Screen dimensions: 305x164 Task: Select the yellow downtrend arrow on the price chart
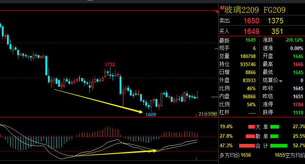[98, 101]
